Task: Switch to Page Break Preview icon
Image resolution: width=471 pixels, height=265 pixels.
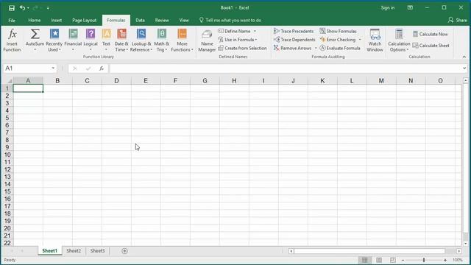Action: pos(392,260)
